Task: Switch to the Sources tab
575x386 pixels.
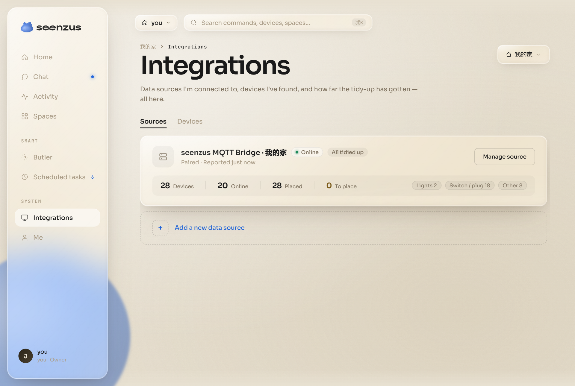Action: click(153, 121)
